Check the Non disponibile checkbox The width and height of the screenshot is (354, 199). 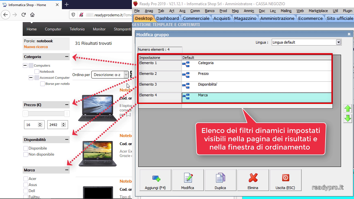(26, 155)
